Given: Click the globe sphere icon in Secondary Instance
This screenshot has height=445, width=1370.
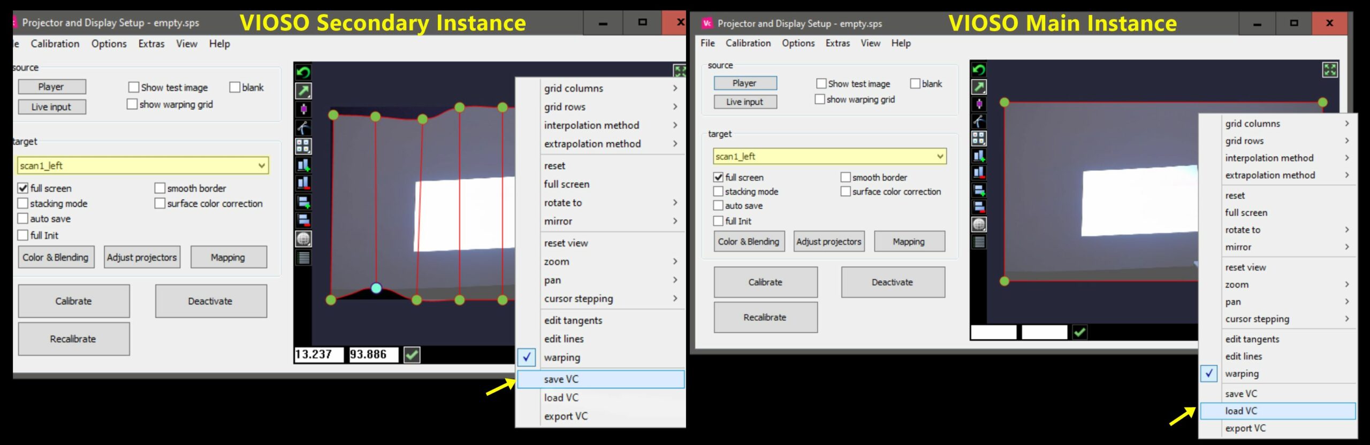Looking at the screenshot, I should click(x=303, y=239).
